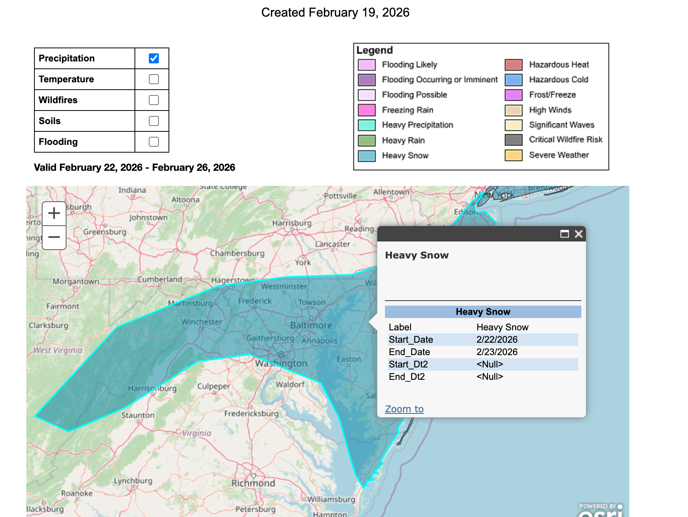Click the Start_Date row in popup
The width and height of the screenshot is (688, 517).
pos(483,340)
